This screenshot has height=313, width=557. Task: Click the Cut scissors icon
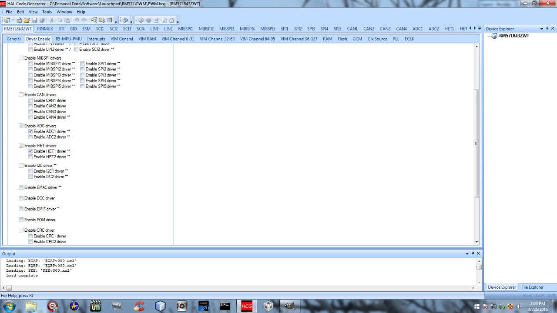52,20
